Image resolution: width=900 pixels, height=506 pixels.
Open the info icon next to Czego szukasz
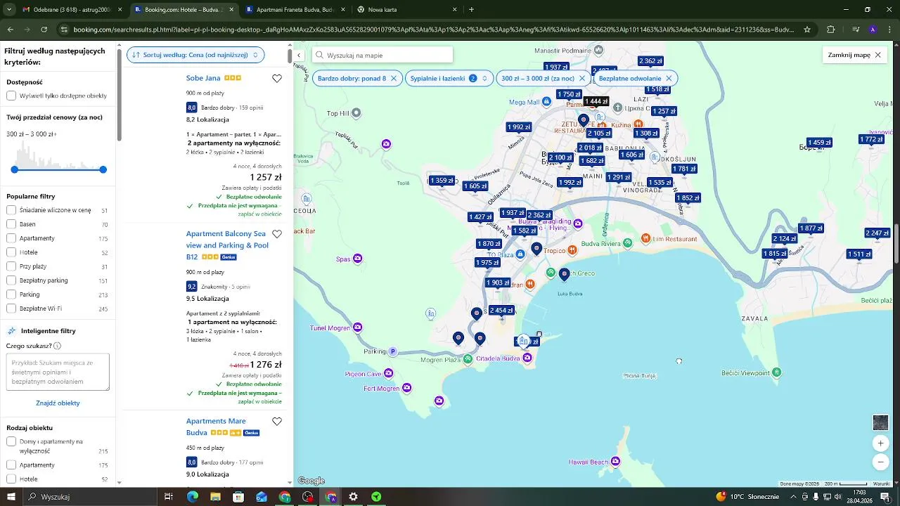[x=57, y=346]
